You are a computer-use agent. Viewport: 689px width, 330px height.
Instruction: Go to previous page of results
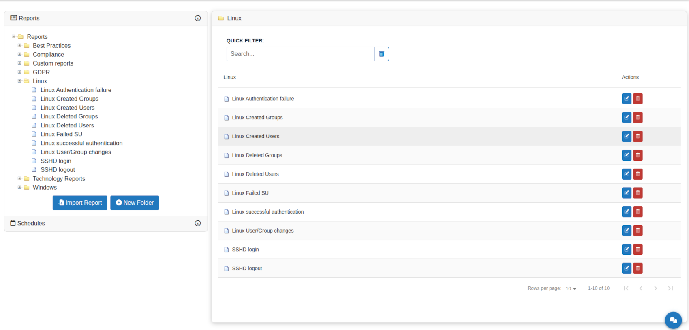tap(641, 288)
